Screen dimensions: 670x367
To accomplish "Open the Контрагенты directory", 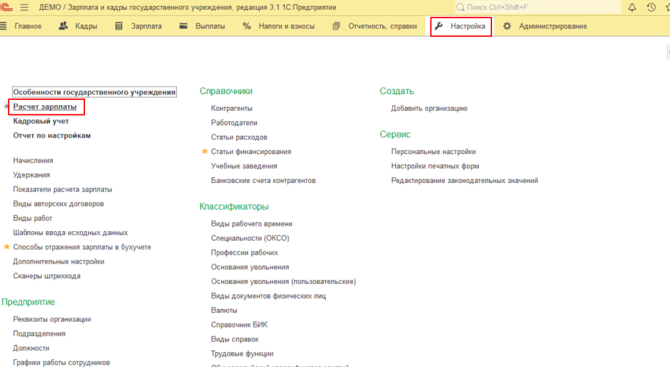I will pyautogui.click(x=232, y=108).
